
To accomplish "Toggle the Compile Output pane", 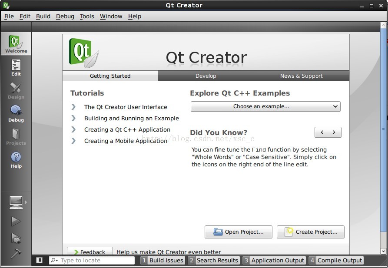I will coord(336,260).
